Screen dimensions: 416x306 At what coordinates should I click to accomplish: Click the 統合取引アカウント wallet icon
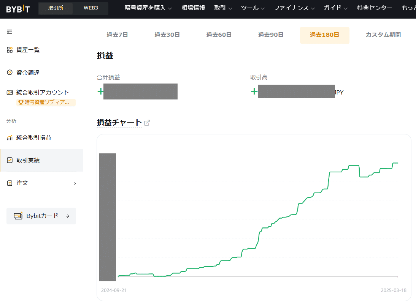(x=10, y=92)
